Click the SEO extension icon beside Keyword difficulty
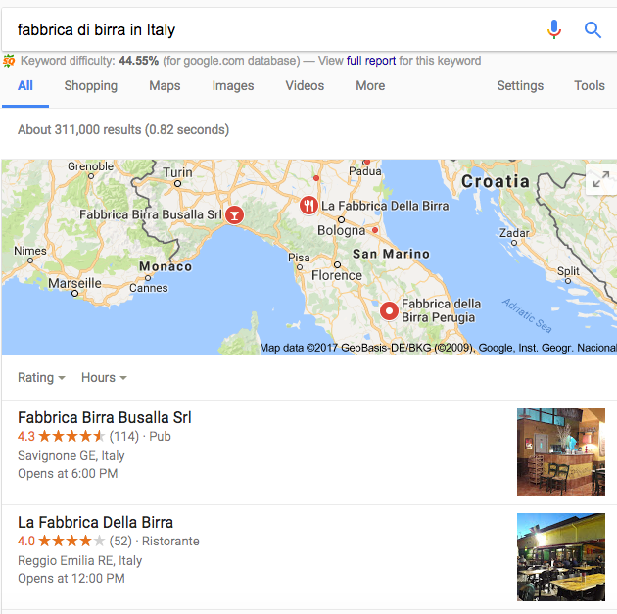This screenshot has width=617, height=614. point(9,61)
